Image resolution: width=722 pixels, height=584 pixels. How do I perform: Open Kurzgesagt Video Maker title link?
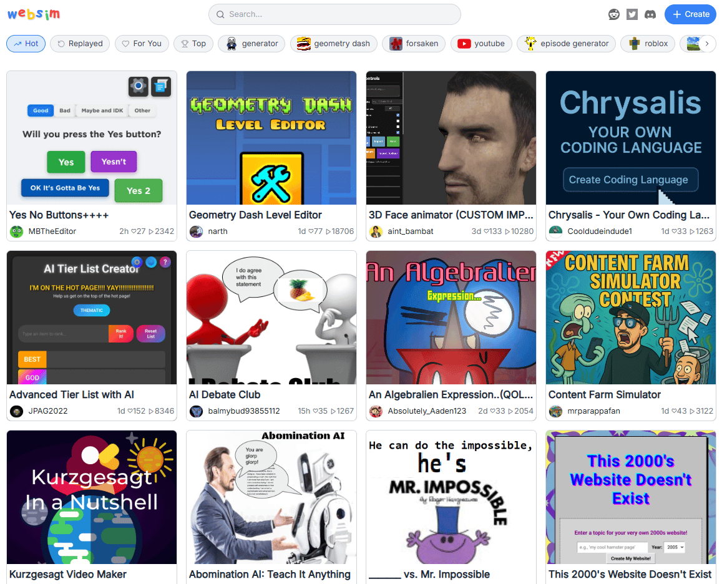(x=67, y=574)
